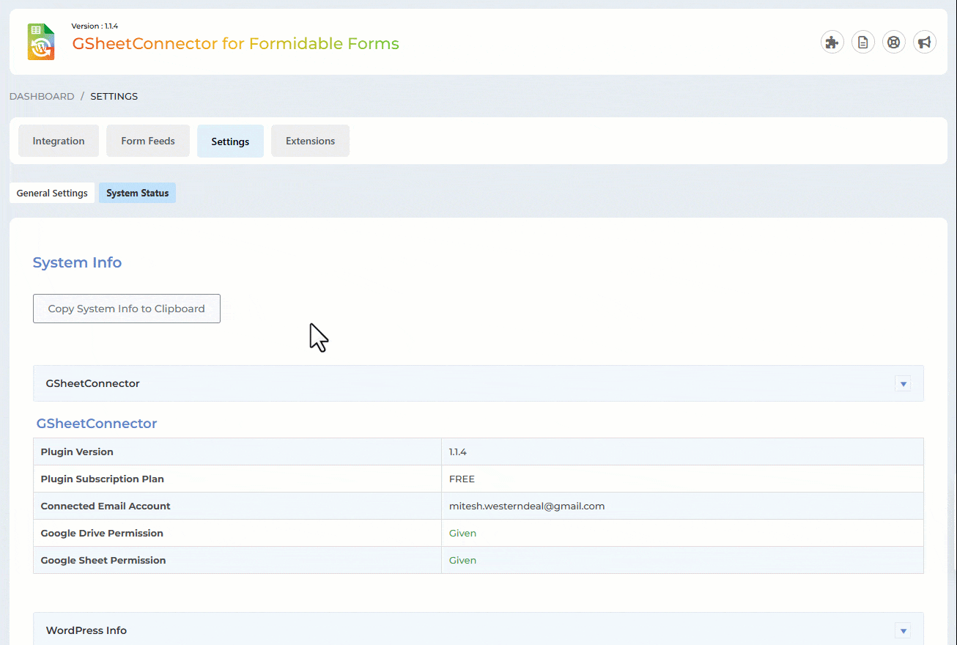The width and height of the screenshot is (957, 645).
Task: Open the Integration tab
Action: 59,141
